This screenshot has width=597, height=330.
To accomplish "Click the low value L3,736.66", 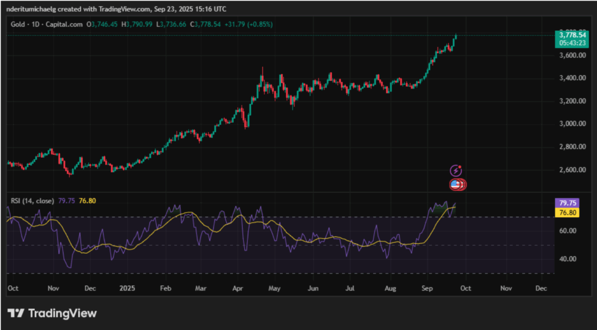I will pos(171,24).
